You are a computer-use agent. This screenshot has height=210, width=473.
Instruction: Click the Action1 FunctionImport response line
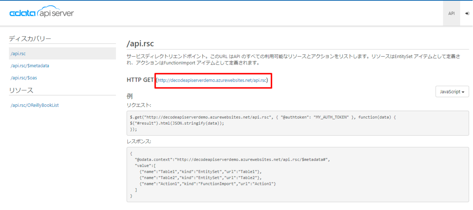(208, 184)
